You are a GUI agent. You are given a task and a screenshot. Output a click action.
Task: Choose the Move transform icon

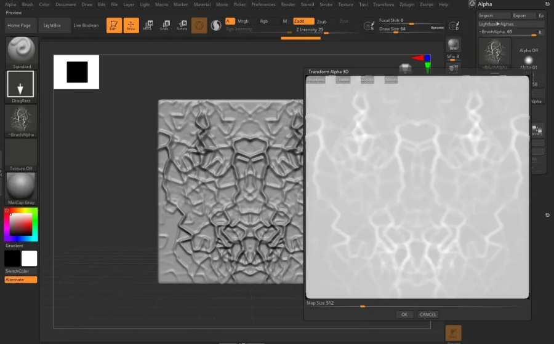[148, 25]
